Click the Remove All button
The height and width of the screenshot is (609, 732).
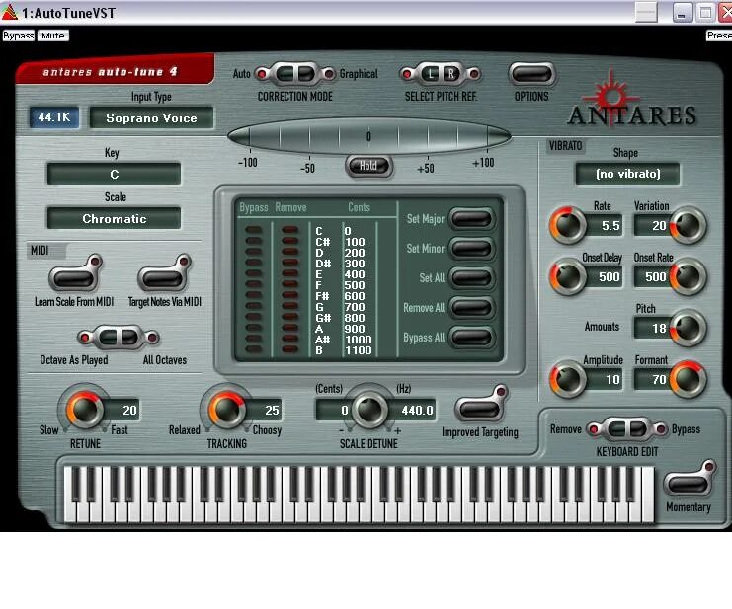click(x=471, y=308)
